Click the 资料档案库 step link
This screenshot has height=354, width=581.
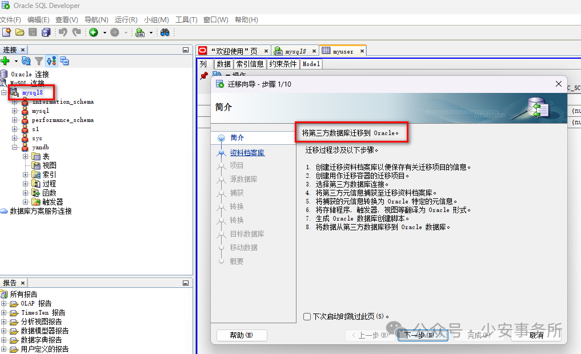(247, 152)
